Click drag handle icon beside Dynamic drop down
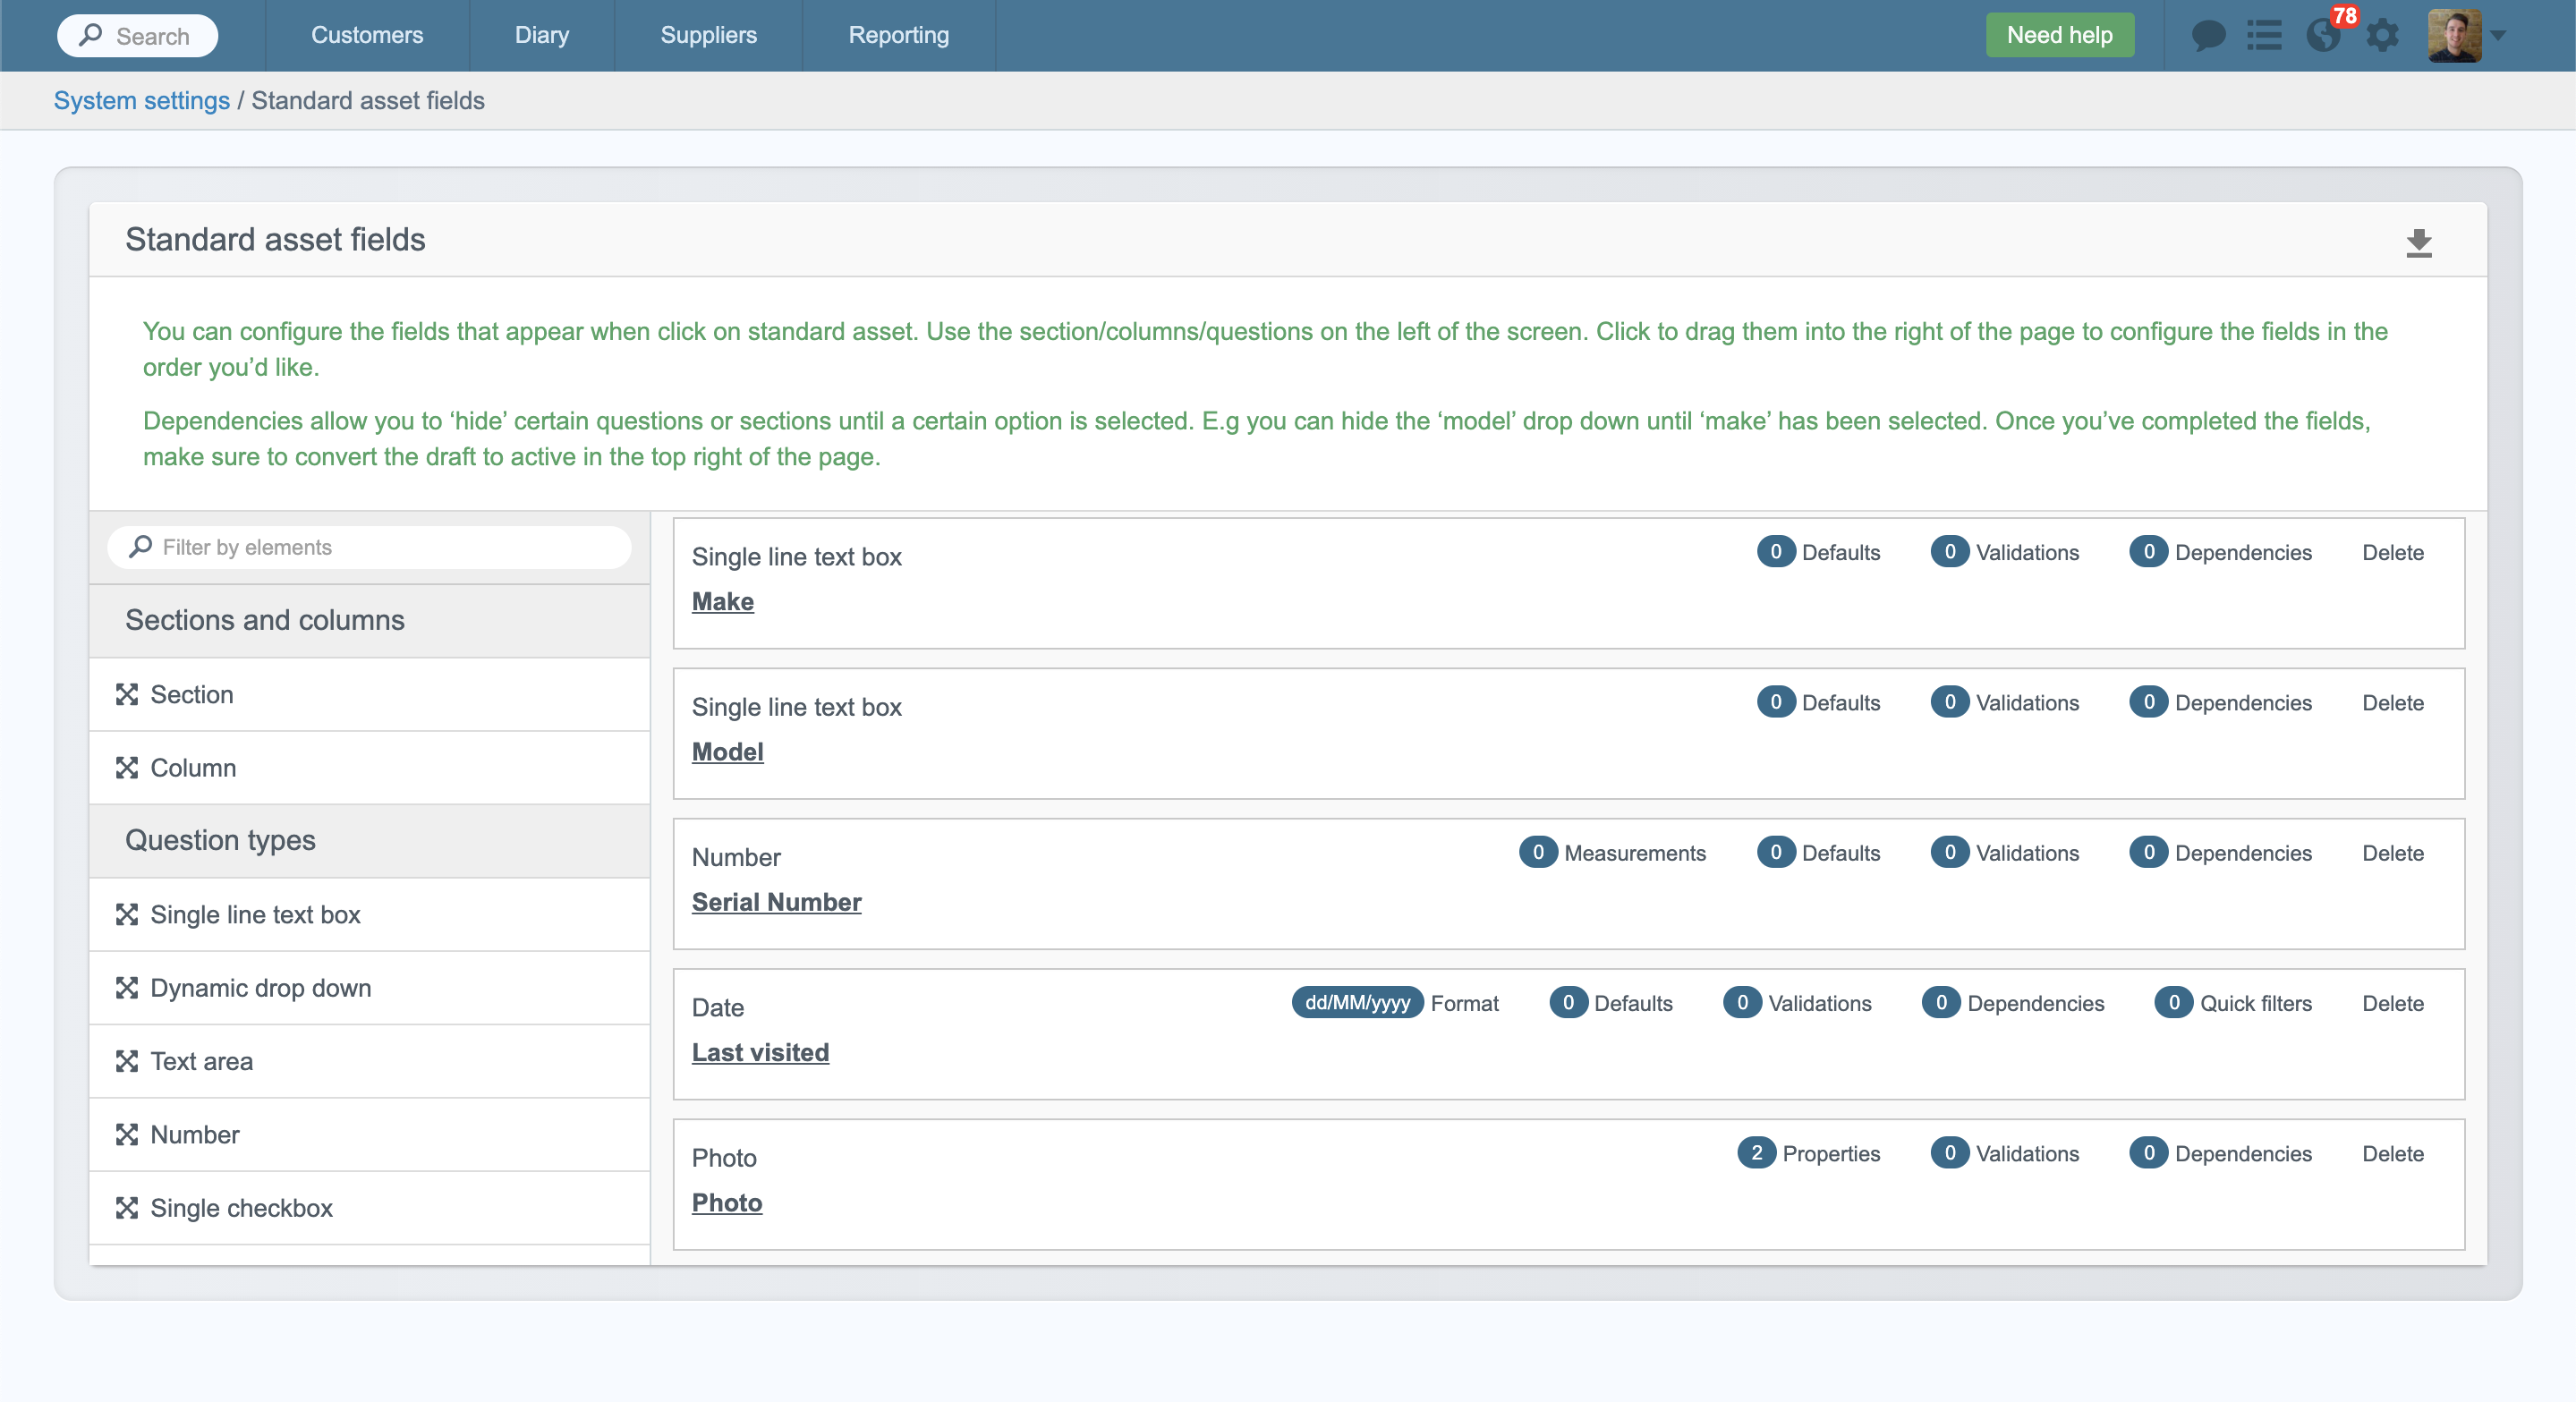Viewport: 2576px width, 1402px height. coord(126,988)
